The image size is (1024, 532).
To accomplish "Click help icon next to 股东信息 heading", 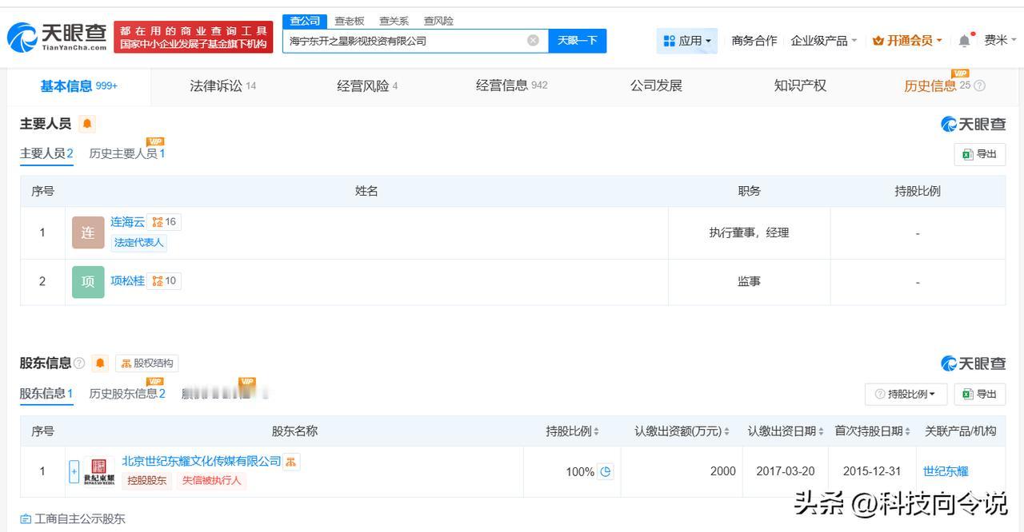I will pyautogui.click(x=79, y=363).
